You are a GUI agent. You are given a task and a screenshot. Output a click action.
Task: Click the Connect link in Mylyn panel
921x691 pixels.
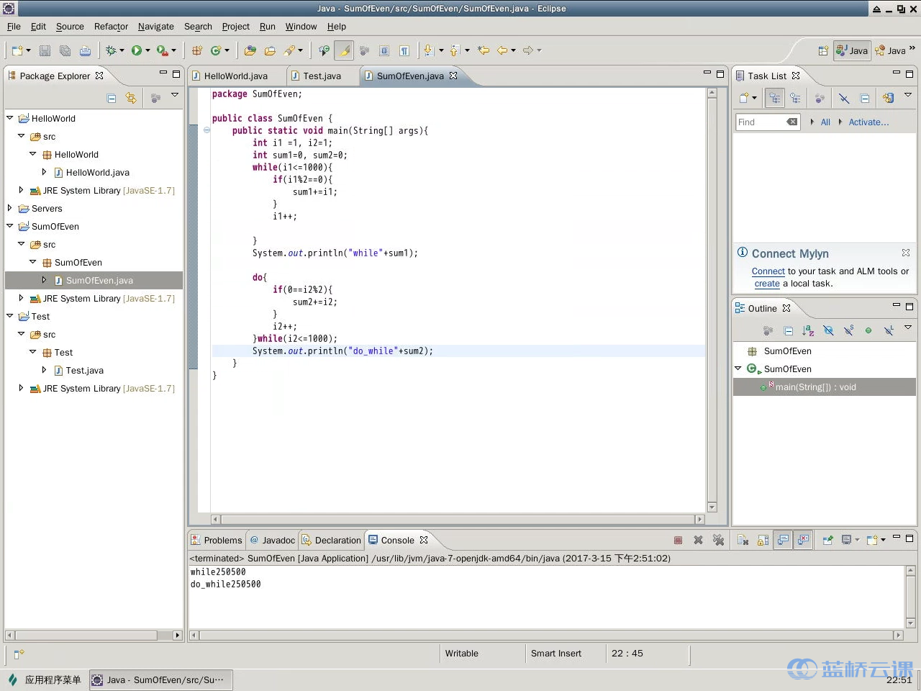[768, 271]
